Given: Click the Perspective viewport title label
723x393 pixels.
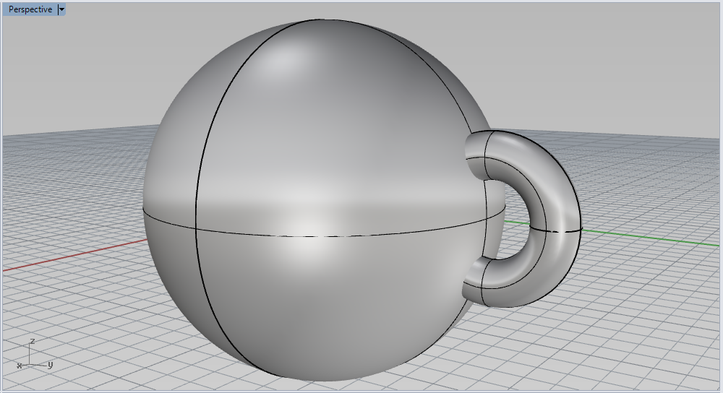Looking at the screenshot, I should 30,9.
